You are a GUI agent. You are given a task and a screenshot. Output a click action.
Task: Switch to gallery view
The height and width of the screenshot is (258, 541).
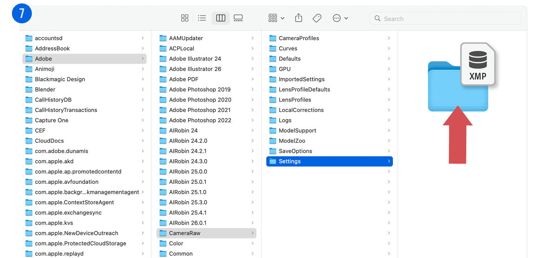click(x=238, y=18)
